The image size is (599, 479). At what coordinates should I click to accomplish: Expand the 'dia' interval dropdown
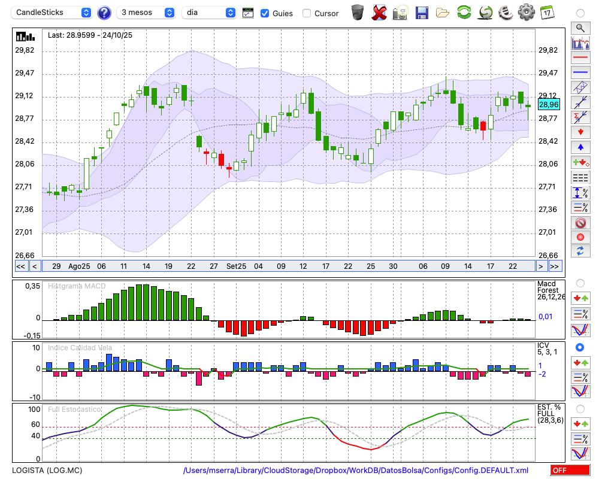[x=209, y=13]
